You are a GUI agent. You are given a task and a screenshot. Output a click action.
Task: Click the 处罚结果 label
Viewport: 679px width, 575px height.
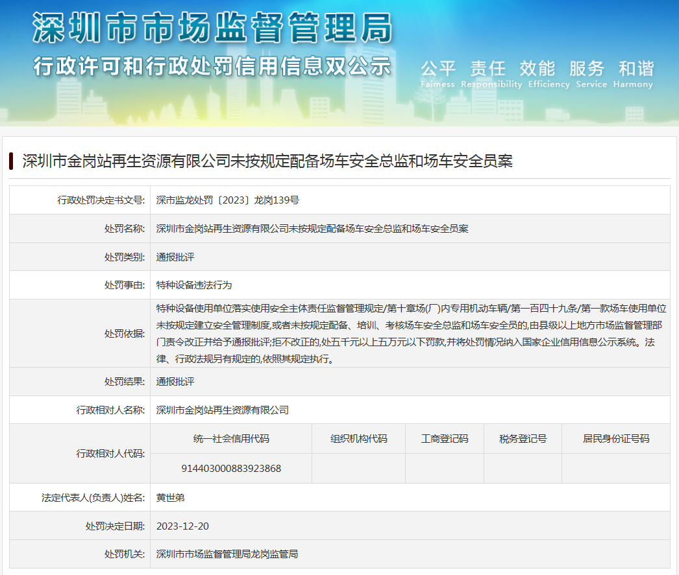[x=124, y=382]
